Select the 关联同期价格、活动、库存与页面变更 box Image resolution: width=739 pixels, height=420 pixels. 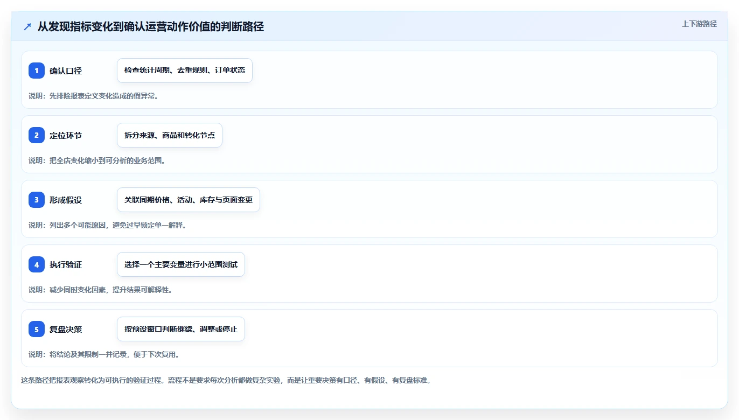[x=189, y=200]
